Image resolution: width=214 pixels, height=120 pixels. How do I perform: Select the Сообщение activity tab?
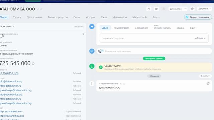[141, 28]
